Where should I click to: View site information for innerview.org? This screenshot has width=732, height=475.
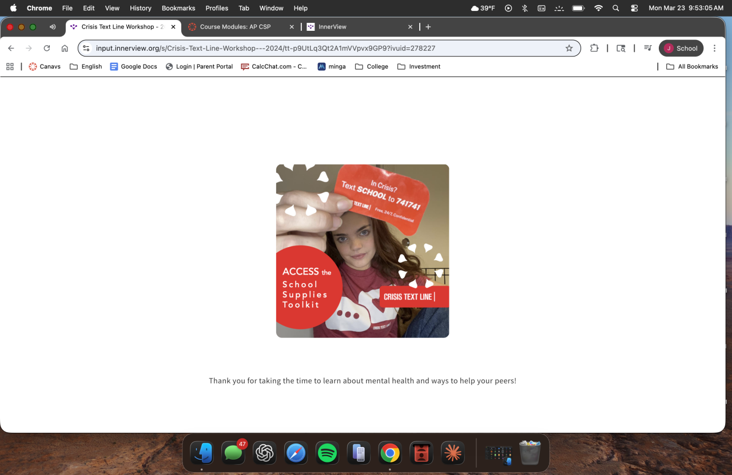click(86, 49)
